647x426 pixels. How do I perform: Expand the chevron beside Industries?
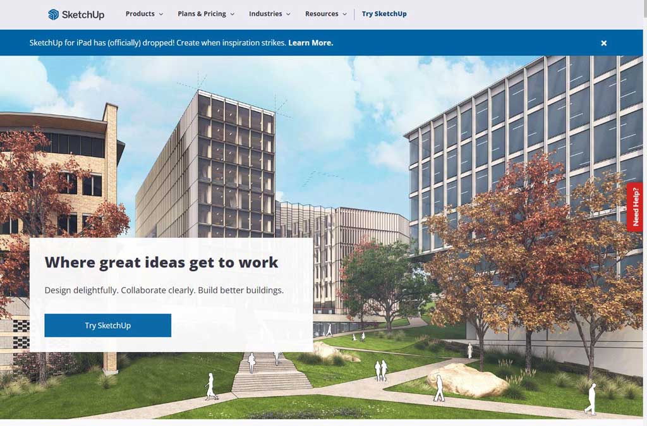coord(289,14)
